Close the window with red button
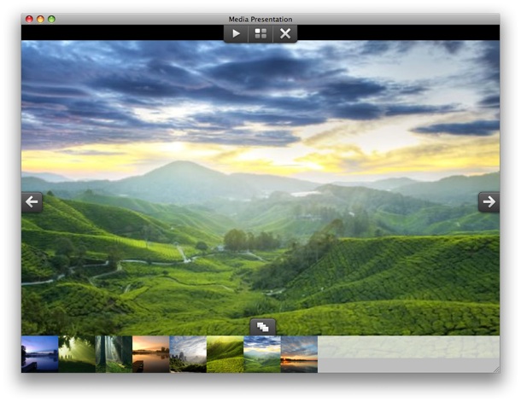Viewport: 521px width, 402px height. [29, 19]
